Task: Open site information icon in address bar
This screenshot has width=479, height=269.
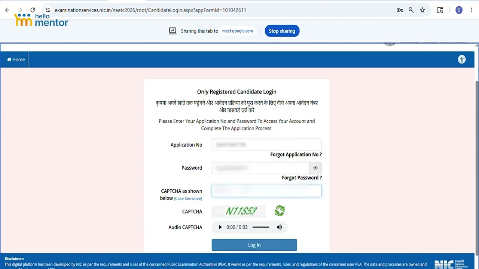Action: [x=47, y=10]
